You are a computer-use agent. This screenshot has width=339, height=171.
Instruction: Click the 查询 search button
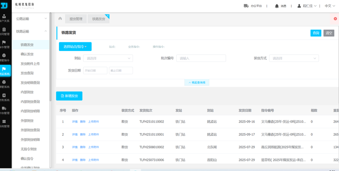316,33
